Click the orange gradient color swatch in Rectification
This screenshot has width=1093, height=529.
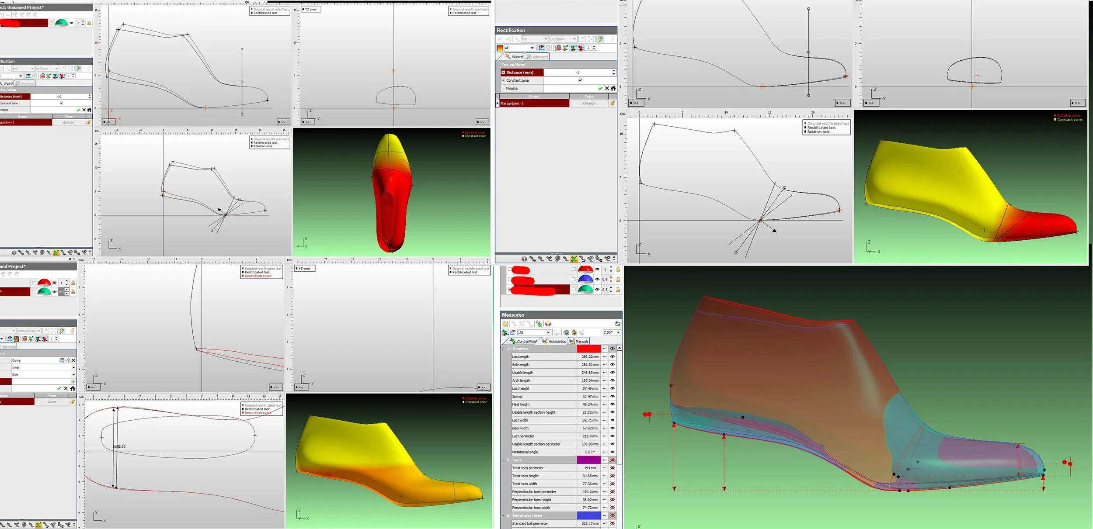tap(500, 48)
